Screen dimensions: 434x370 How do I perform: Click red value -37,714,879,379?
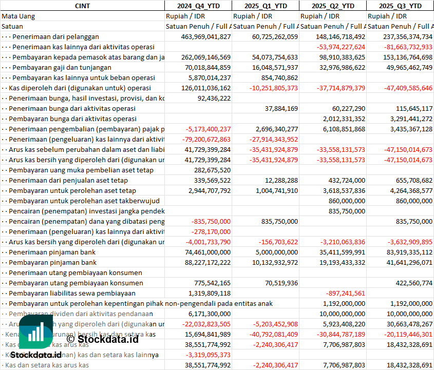[x=341, y=88]
